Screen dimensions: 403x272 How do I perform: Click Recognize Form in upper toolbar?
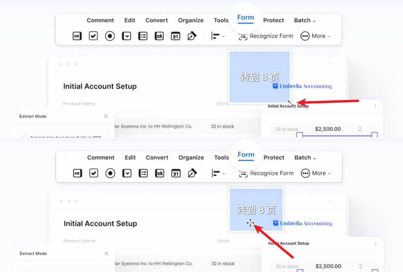coord(266,36)
